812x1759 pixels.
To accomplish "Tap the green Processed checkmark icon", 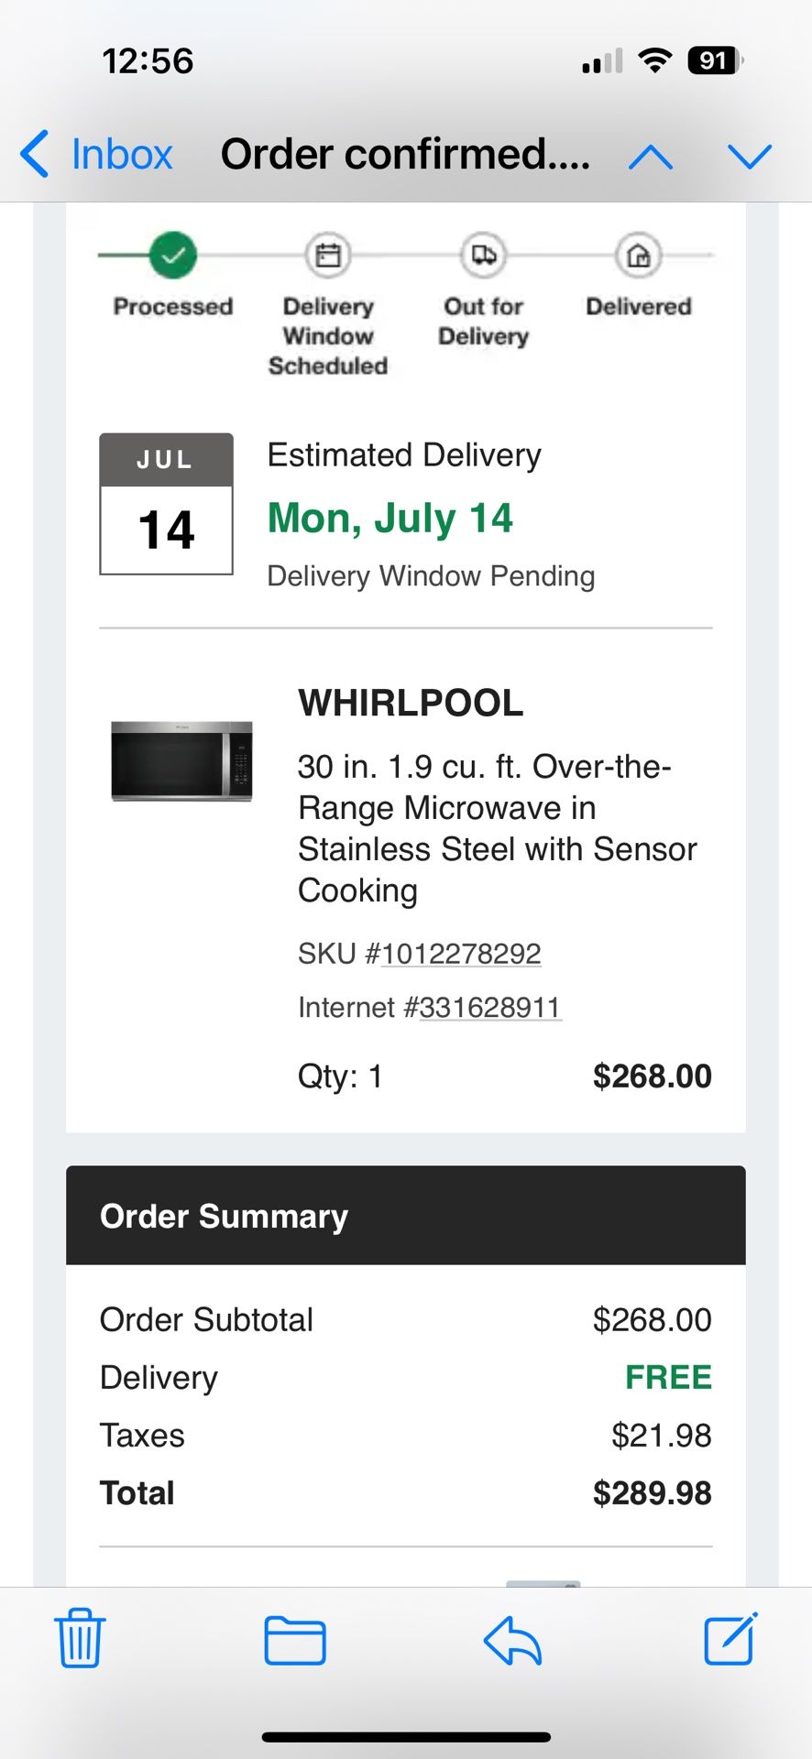I will point(173,255).
